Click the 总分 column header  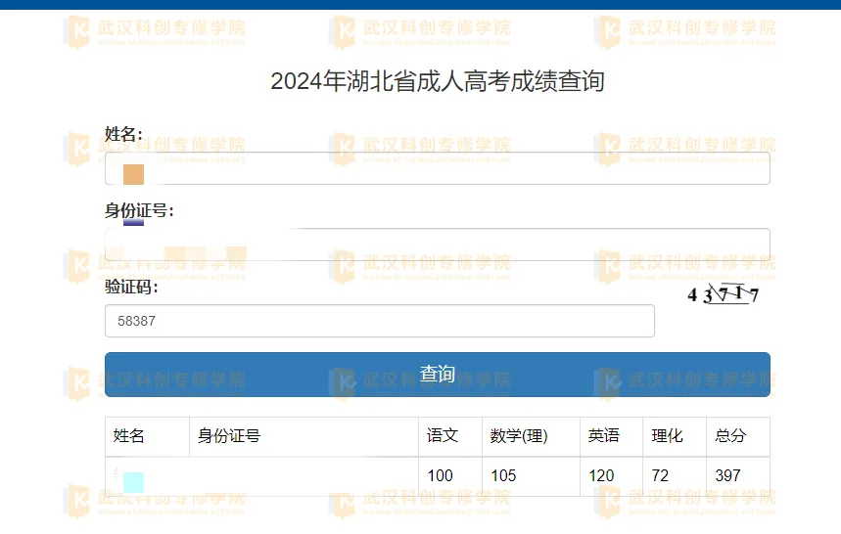[730, 436]
